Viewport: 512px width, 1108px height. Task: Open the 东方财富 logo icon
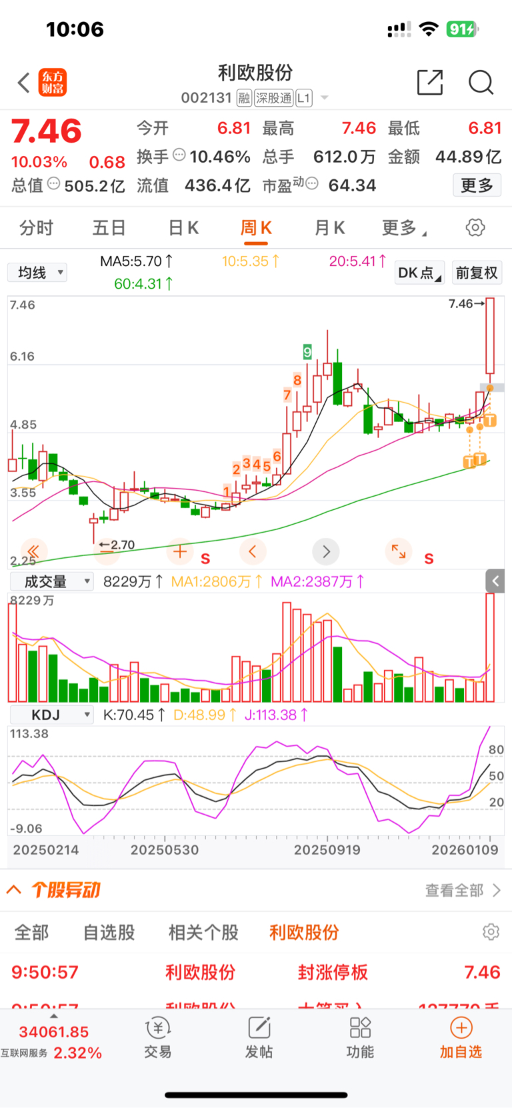pos(52,83)
